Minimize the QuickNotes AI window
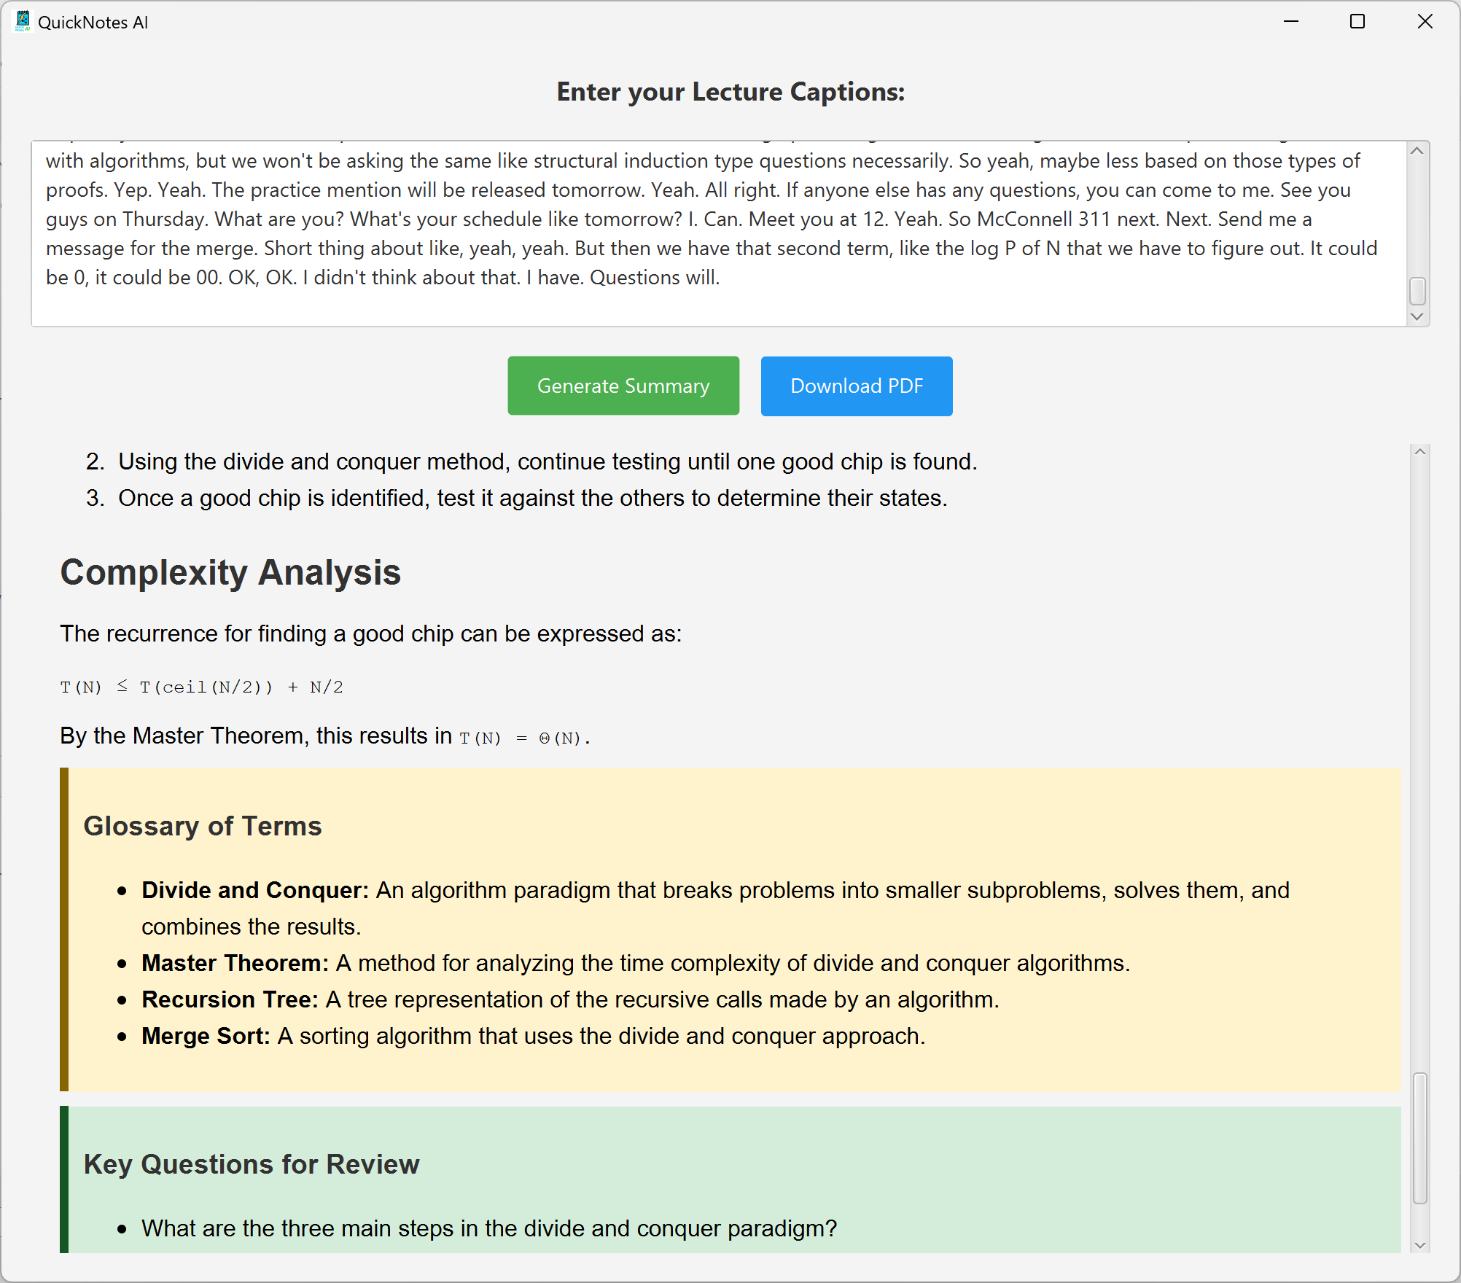The width and height of the screenshot is (1461, 1283). pyautogui.click(x=1290, y=22)
